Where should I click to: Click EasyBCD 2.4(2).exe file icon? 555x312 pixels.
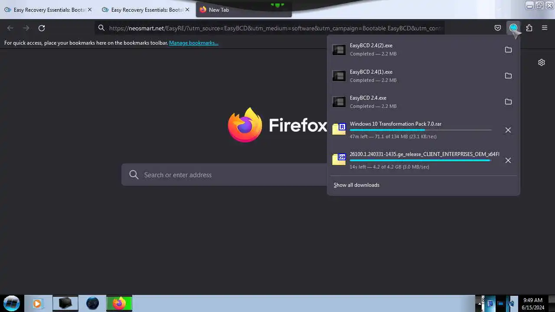coord(339,50)
